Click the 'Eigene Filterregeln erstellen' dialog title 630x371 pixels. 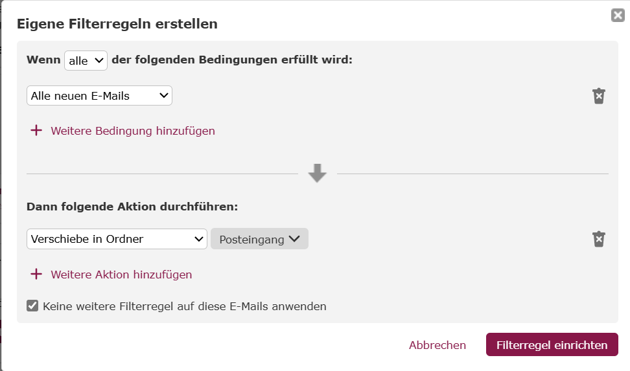pyautogui.click(x=117, y=24)
